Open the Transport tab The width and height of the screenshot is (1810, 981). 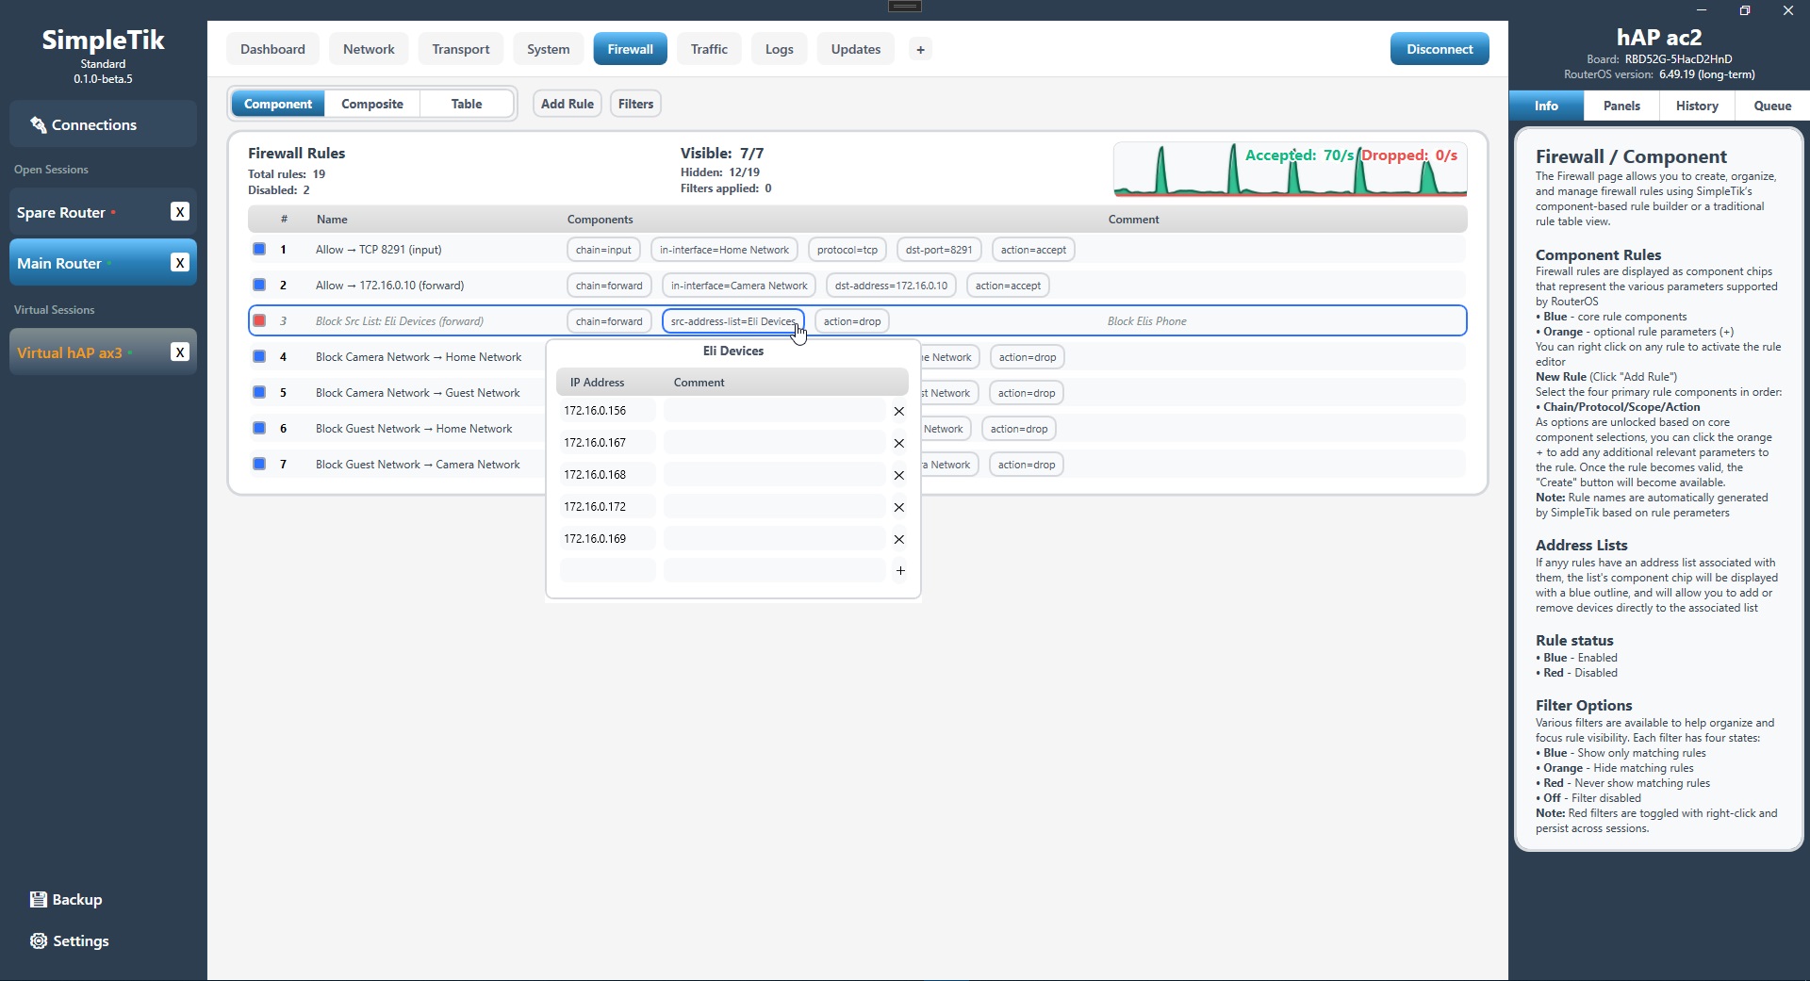(x=461, y=49)
